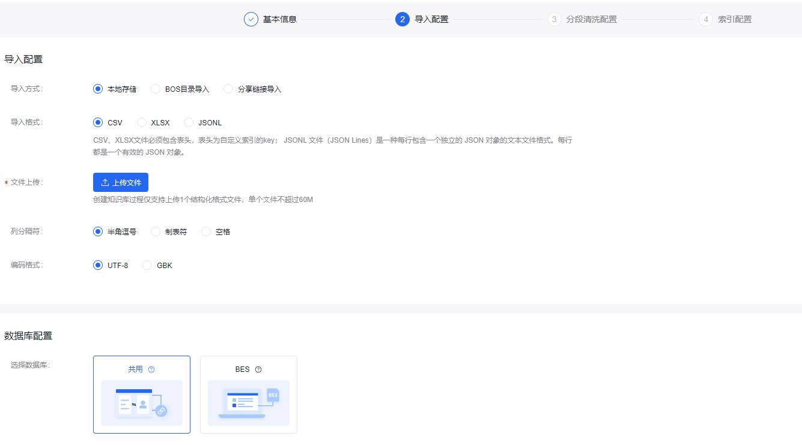Click the 上传文件 button
The image size is (802, 445).
[120, 182]
